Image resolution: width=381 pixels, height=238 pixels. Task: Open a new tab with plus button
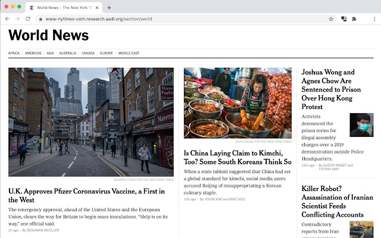point(109,8)
